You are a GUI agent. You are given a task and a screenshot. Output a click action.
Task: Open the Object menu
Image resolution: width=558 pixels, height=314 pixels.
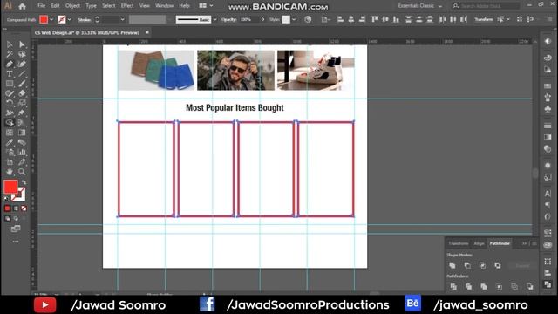click(72, 6)
